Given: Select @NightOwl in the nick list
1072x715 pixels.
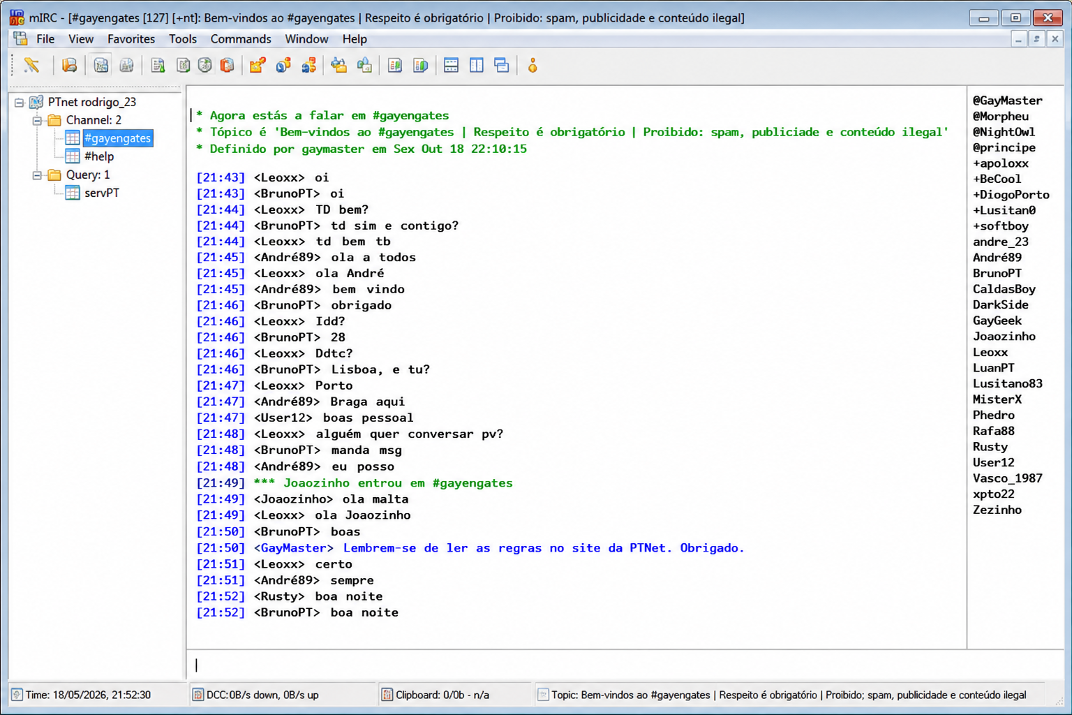Looking at the screenshot, I should point(1004,132).
